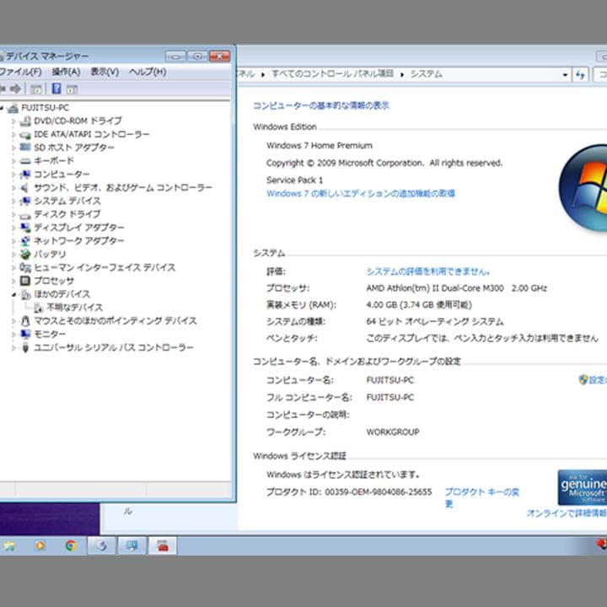Switch to the System window taskbar button
The height and width of the screenshot is (607, 607).
132,545
